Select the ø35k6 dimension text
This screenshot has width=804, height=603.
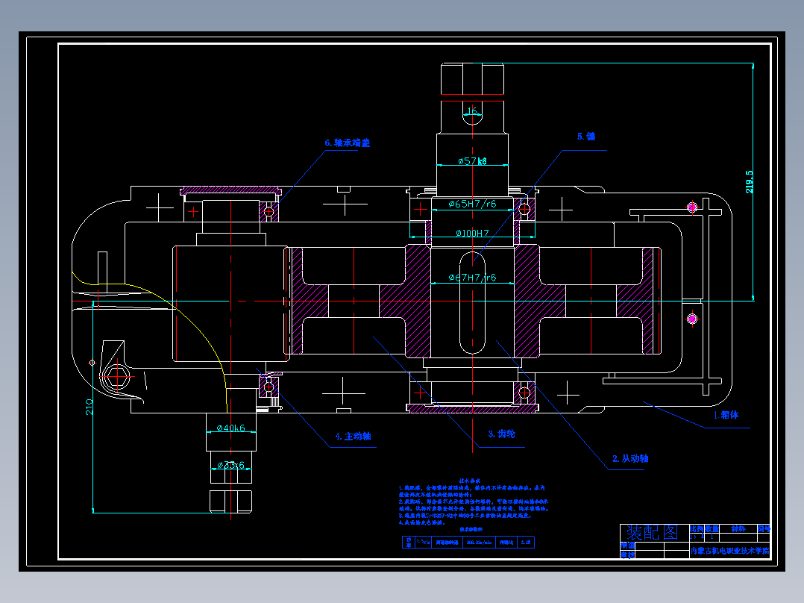[x=230, y=465]
